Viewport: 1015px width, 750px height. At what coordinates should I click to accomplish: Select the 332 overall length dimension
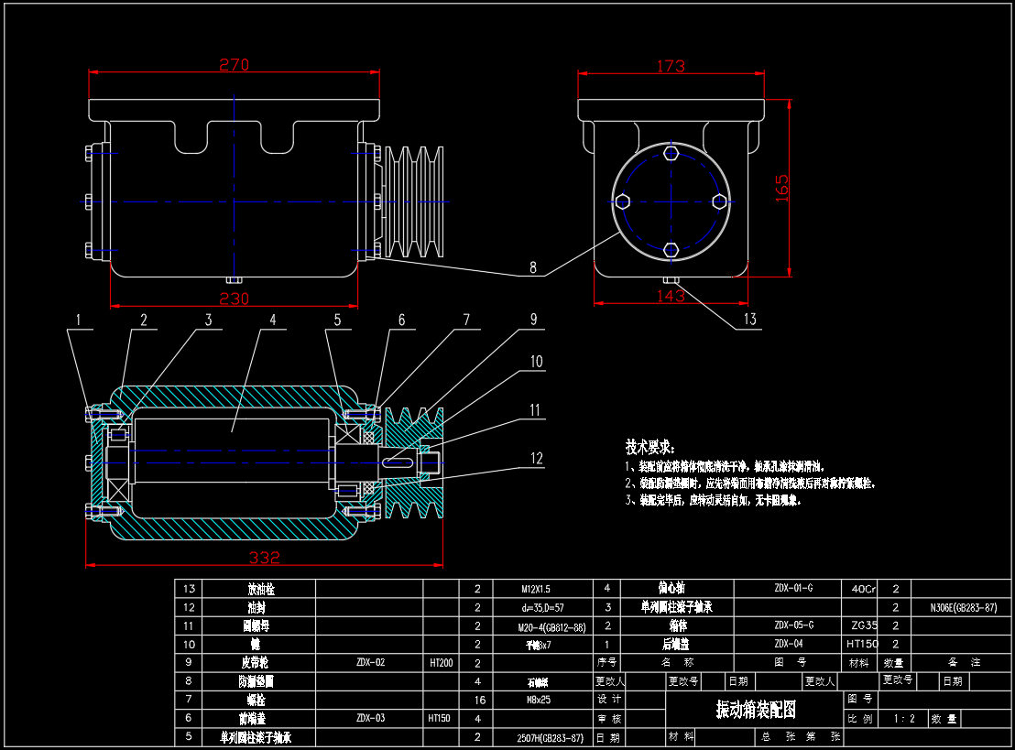coord(264,557)
